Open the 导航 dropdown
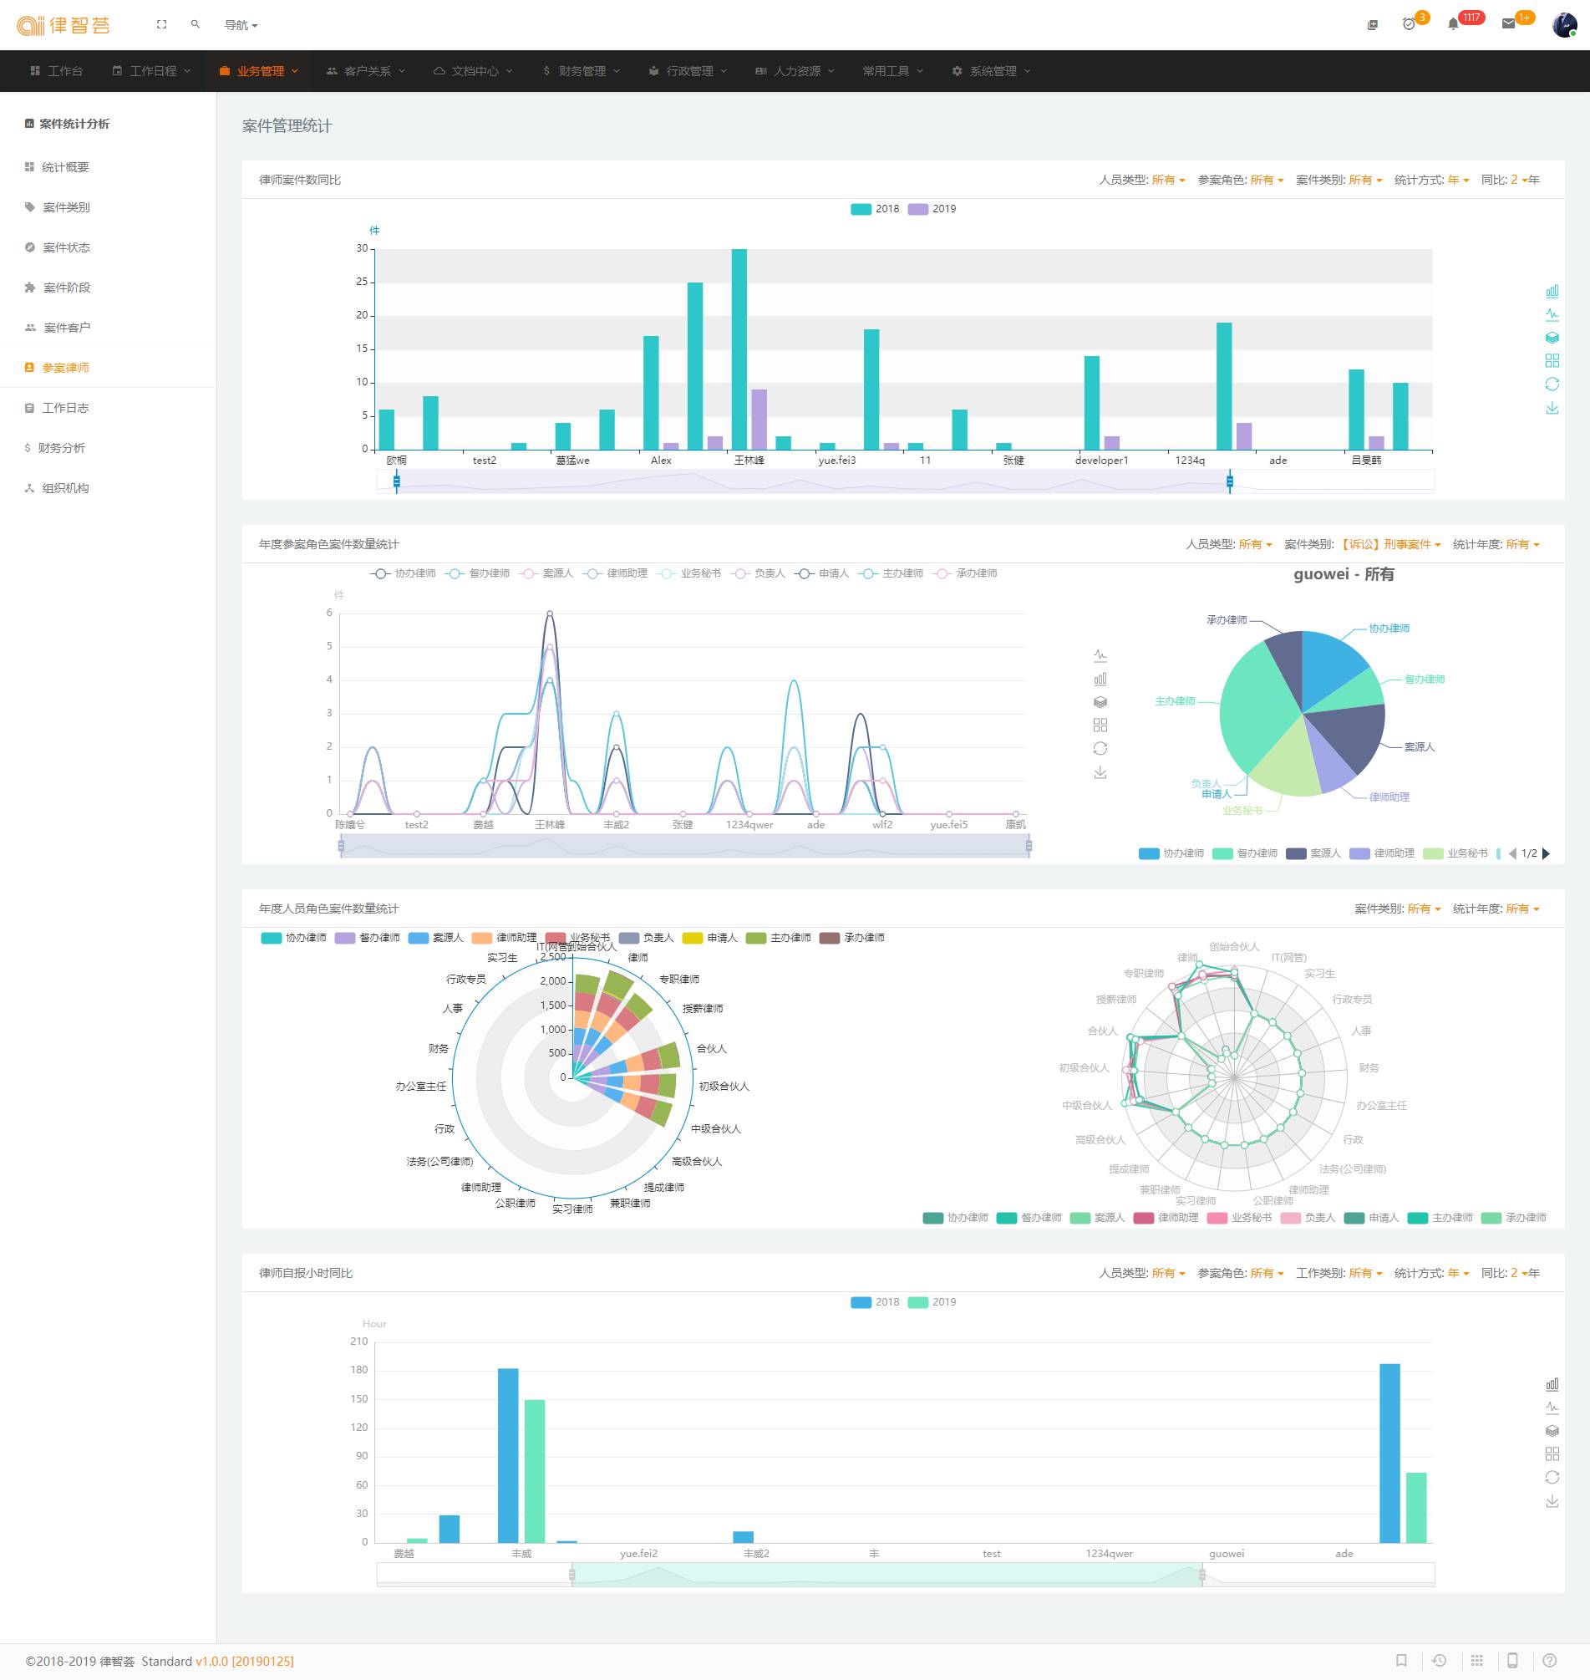The height and width of the screenshot is (1680, 1590). tap(241, 25)
